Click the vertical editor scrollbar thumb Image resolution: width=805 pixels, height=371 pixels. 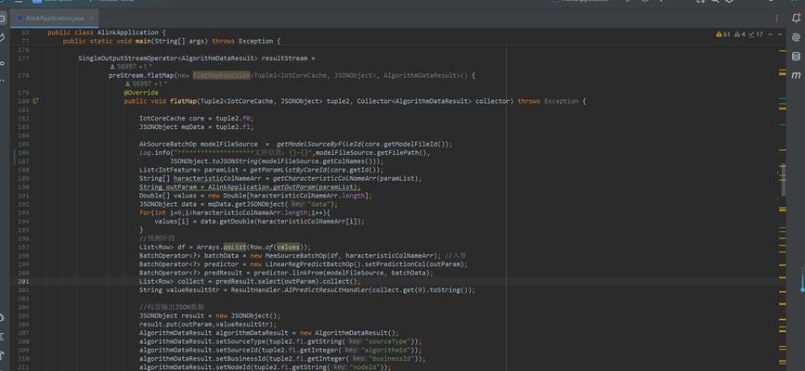(x=783, y=180)
